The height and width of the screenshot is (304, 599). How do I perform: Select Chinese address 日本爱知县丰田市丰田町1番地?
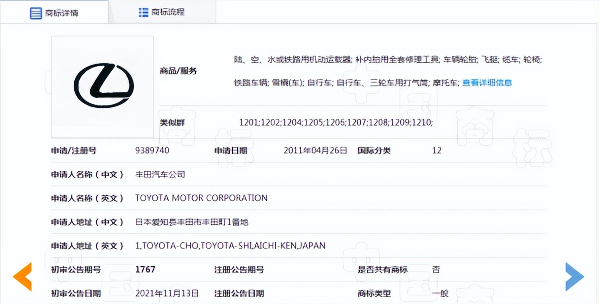192,222
